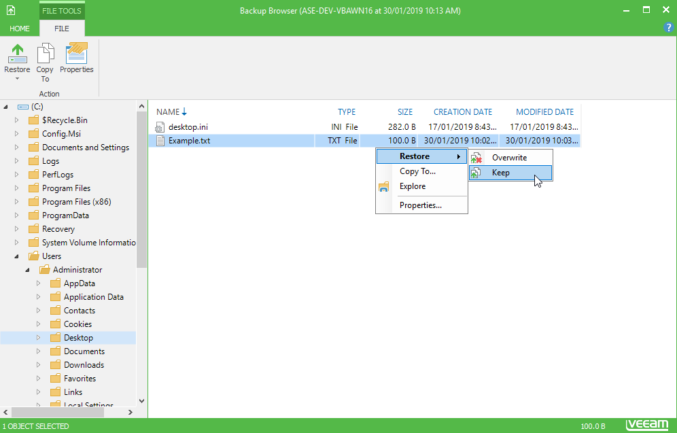The image size is (677, 433).
Task: Click the Overwrite restore icon in submenu
Action: pos(476,158)
